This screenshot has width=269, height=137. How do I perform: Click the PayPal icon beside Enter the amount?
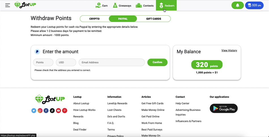(x=37, y=52)
